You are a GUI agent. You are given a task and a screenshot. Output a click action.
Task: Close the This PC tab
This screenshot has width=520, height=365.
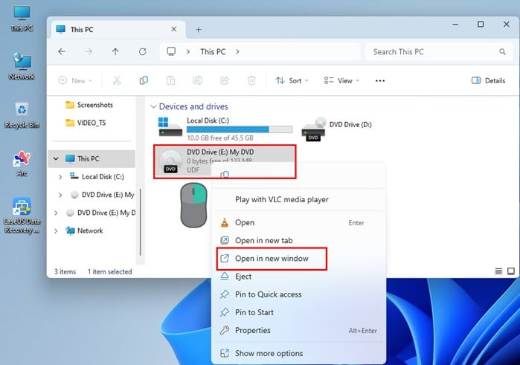[x=174, y=29]
